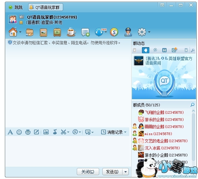
Task: Open the group home page icon
Action: [x=13, y=32]
